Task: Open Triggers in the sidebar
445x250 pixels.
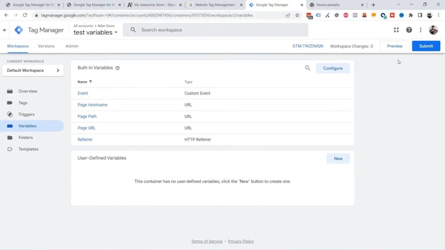Action: [27, 115]
